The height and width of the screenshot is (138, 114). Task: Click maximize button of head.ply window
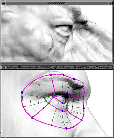[x=110, y=3]
